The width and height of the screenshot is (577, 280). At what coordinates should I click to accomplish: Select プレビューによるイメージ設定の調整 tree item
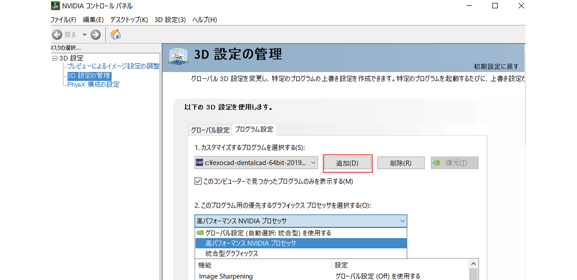[x=113, y=66]
